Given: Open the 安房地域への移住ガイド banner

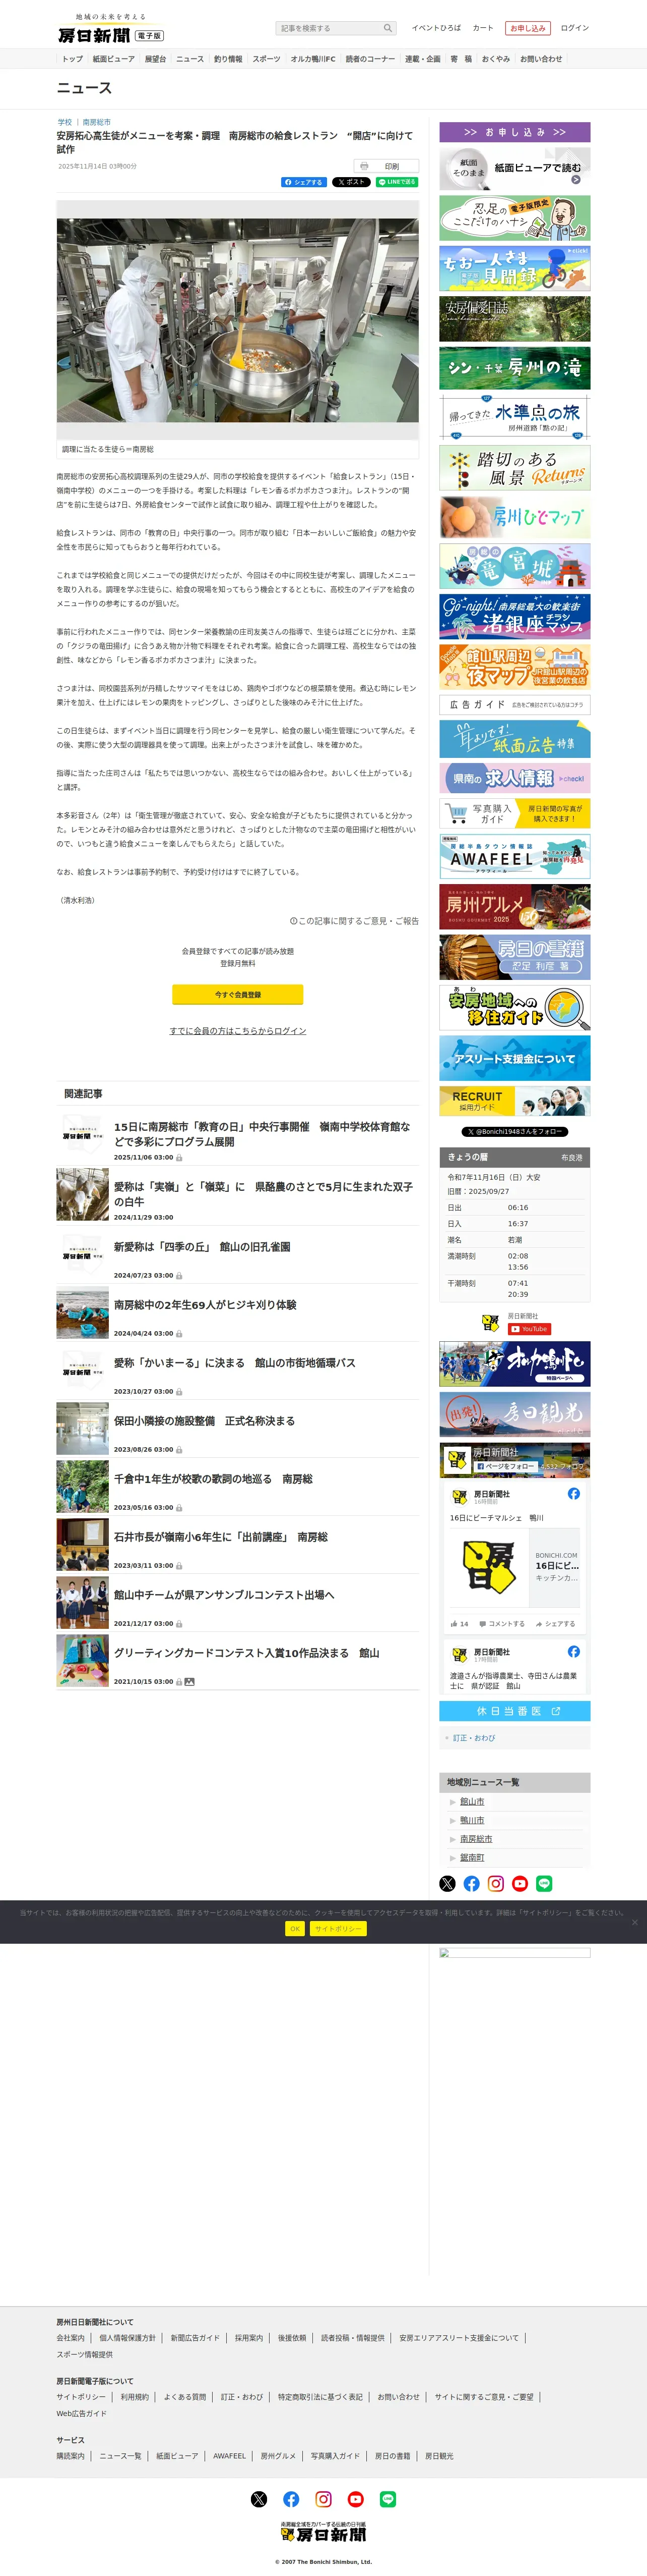Looking at the screenshot, I should click(x=515, y=1008).
